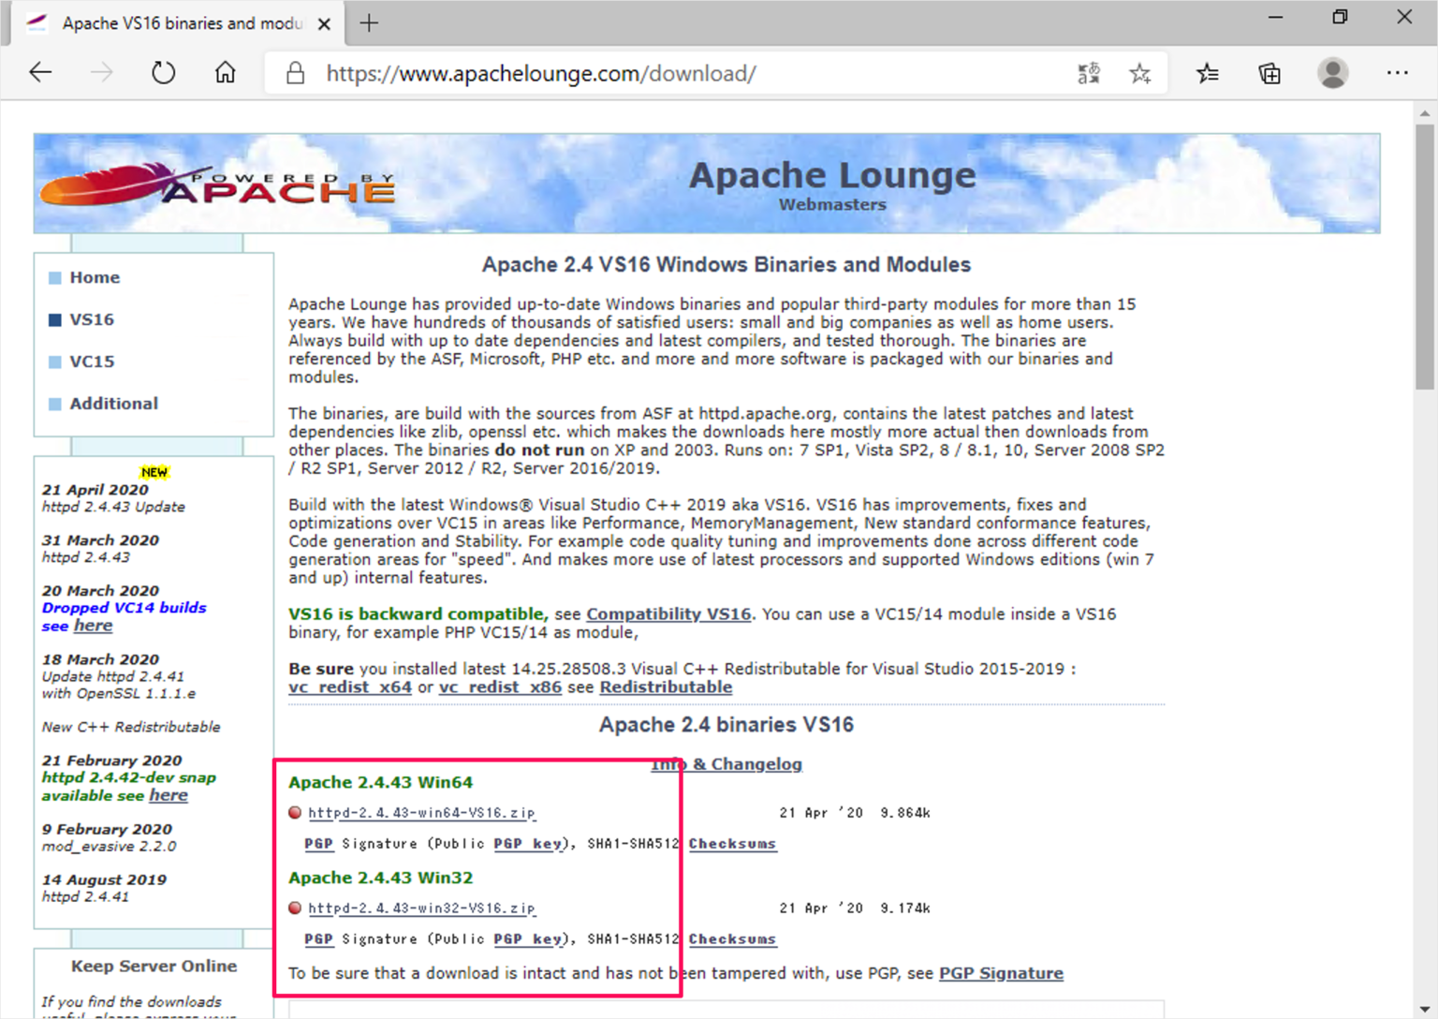Open the Settings and more menu
The height and width of the screenshot is (1019, 1438).
1398,72
